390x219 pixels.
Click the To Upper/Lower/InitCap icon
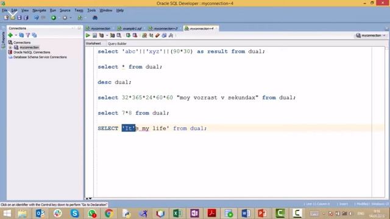tap(151, 35)
